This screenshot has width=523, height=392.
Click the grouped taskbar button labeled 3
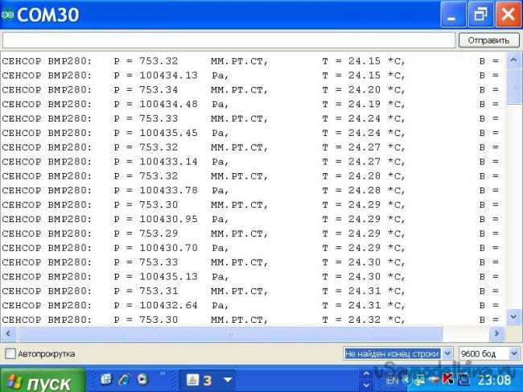(200, 380)
